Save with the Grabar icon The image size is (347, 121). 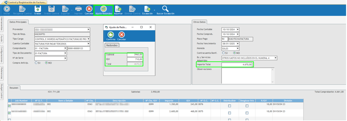[37, 9]
